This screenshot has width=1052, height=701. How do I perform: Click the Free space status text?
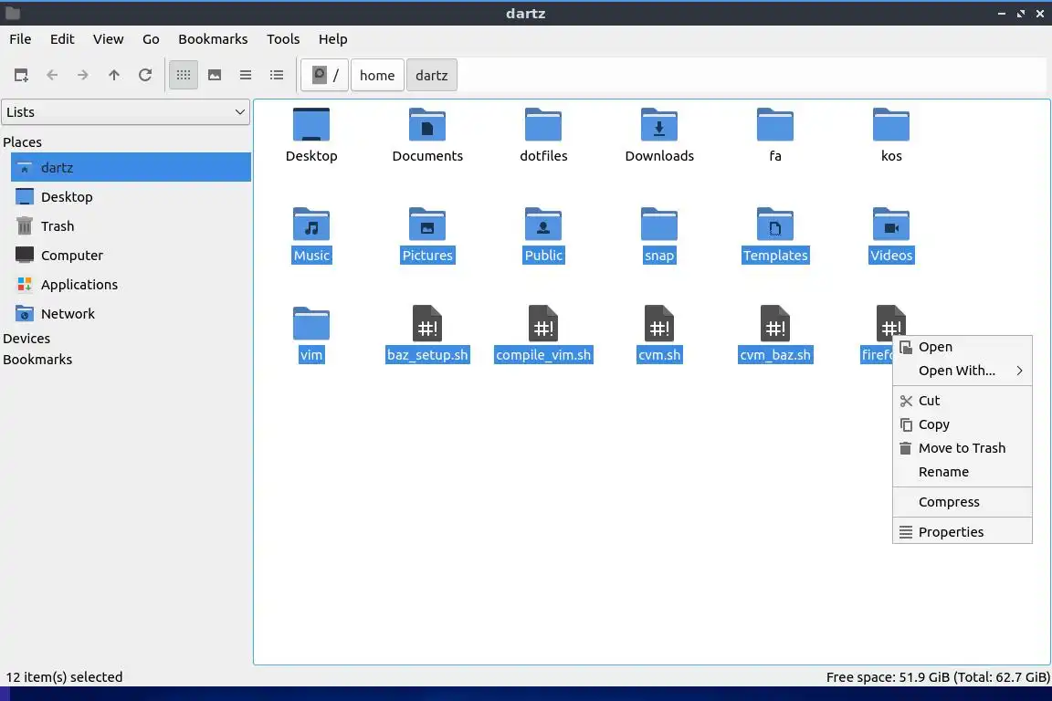point(938,677)
